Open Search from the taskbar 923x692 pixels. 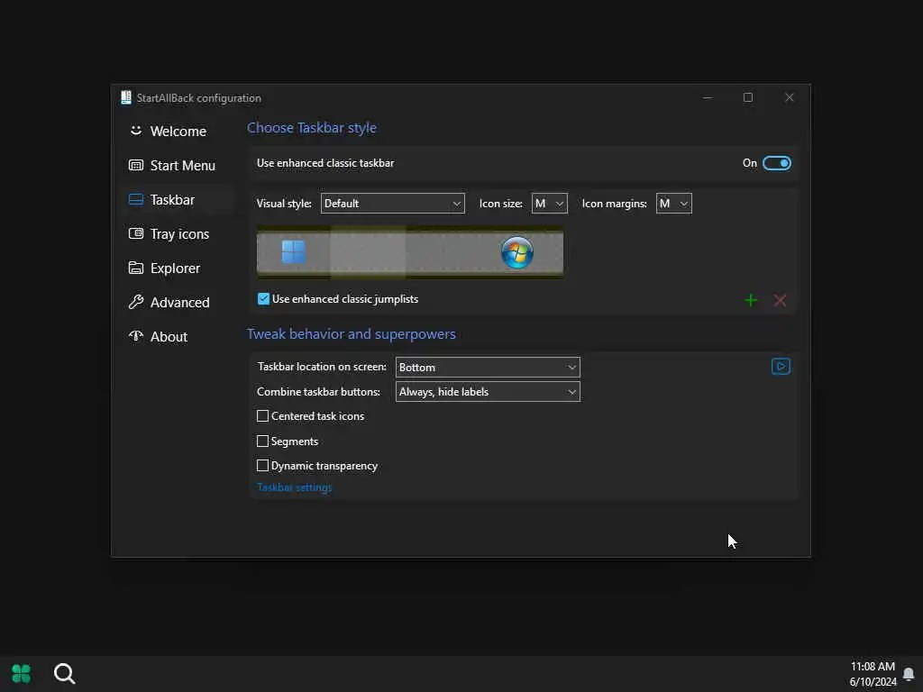click(64, 674)
